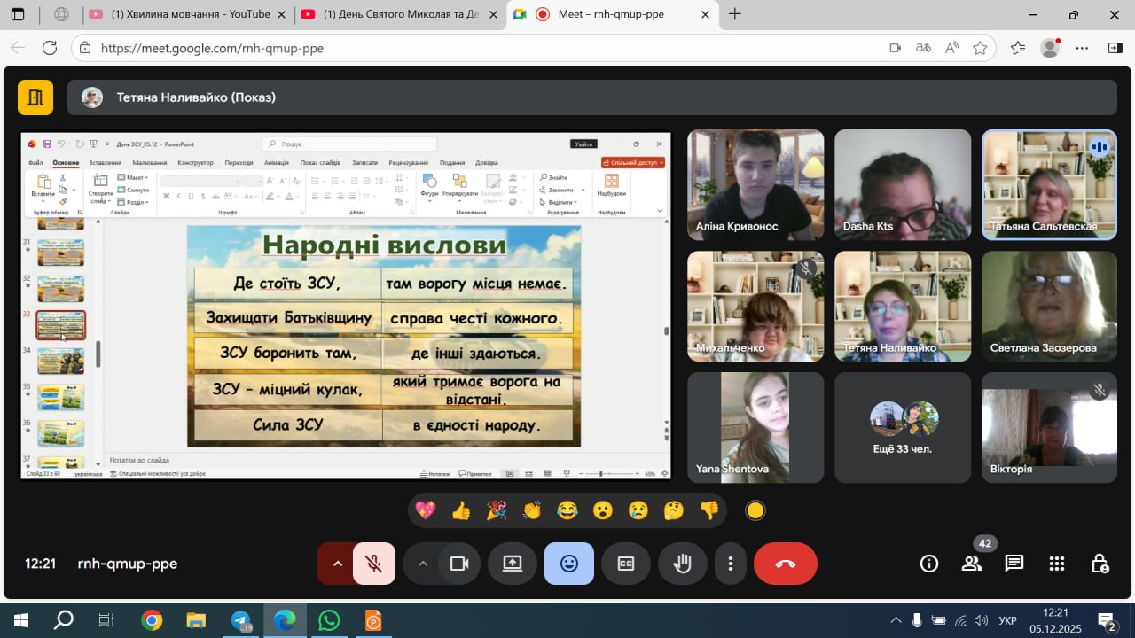1135x638 pixels.
Task: Open more options three-dot menu
Action: point(731,564)
